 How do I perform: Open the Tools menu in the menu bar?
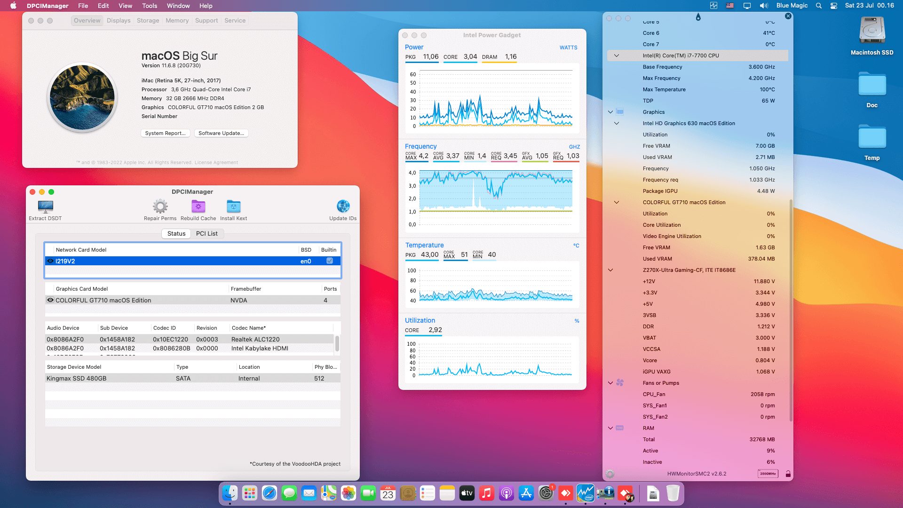tap(150, 6)
